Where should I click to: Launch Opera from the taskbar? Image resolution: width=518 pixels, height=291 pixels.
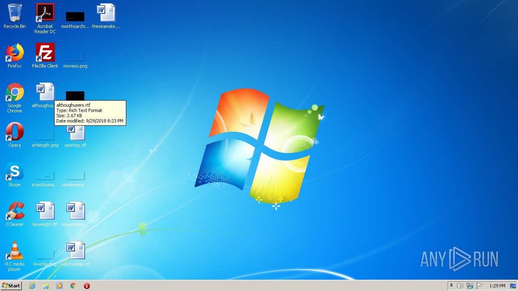87,286
